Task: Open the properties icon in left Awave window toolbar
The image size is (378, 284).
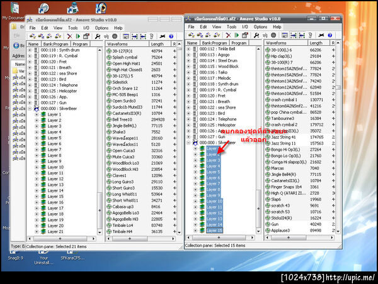Action: 86,36
